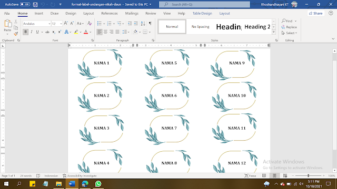Apply the Normal style
Screen dimensions: 337x189
coord(172,27)
